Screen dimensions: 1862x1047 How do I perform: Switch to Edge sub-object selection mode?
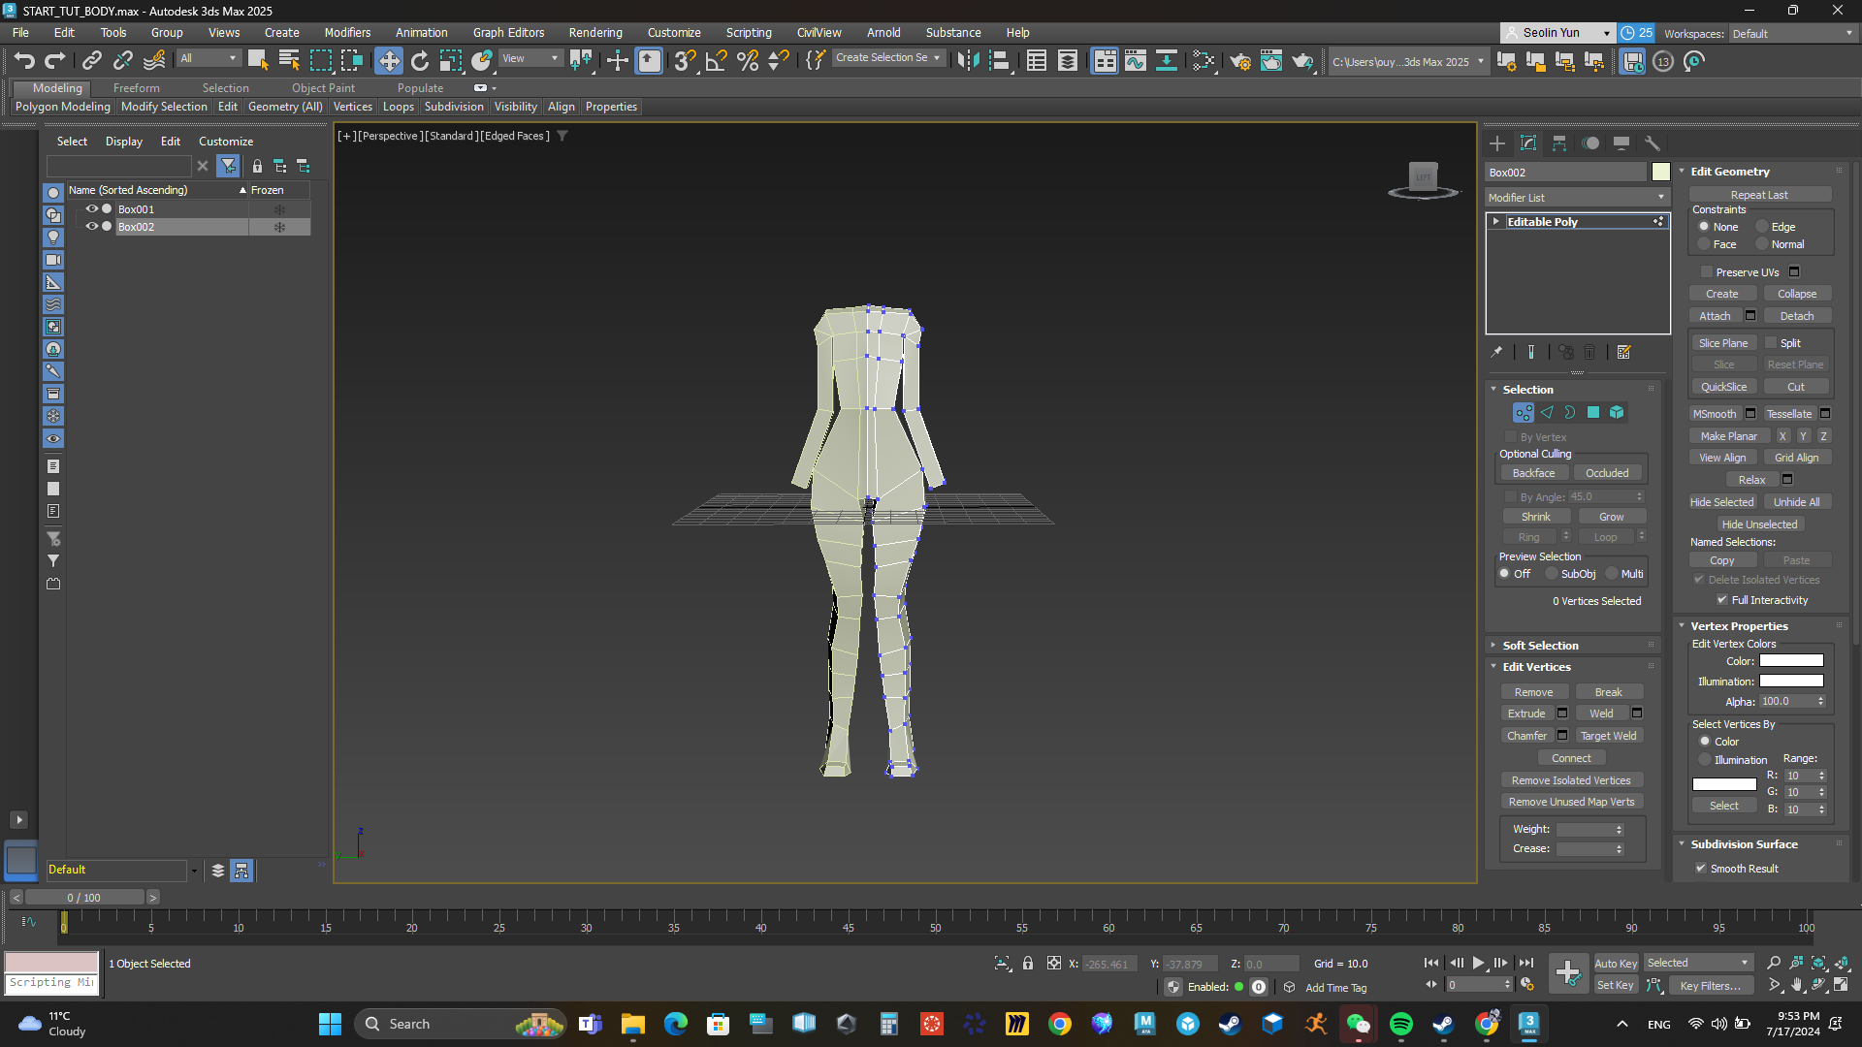click(1547, 413)
